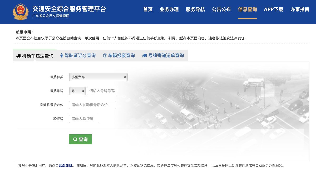Viewport: 316px width, 184px height.
Task: Open 办事指南 menu item
Action: click(x=300, y=10)
